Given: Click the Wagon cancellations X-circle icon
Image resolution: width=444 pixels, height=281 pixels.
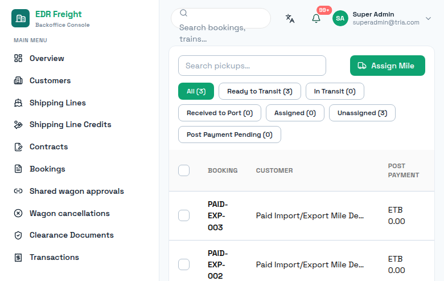Looking at the screenshot, I should 18,213.
